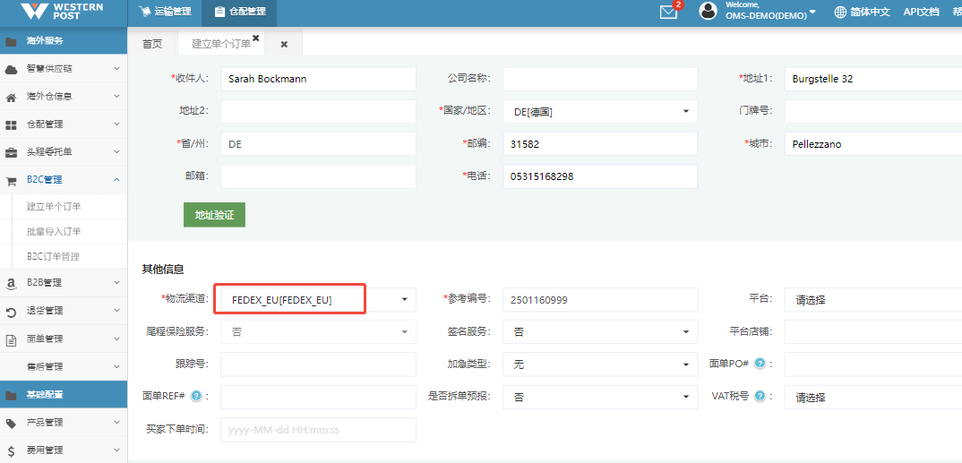Open 批量导入订单 in the sidebar
Viewport: 962px width, 463px height.
(x=54, y=232)
